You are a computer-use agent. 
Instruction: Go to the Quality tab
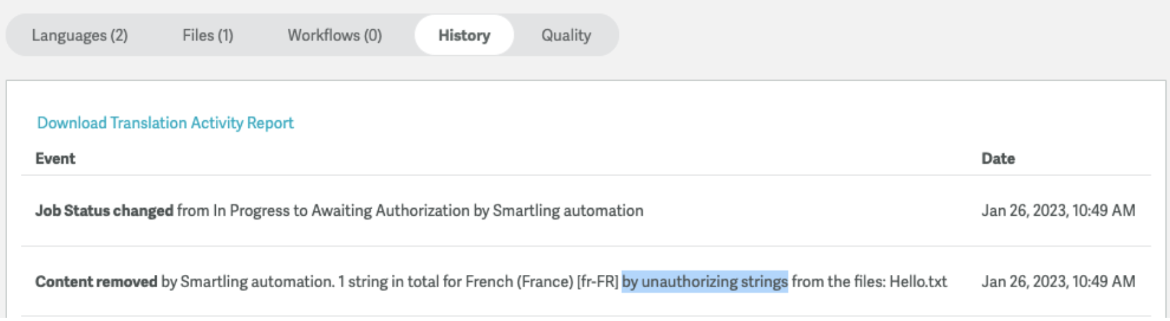tap(566, 35)
